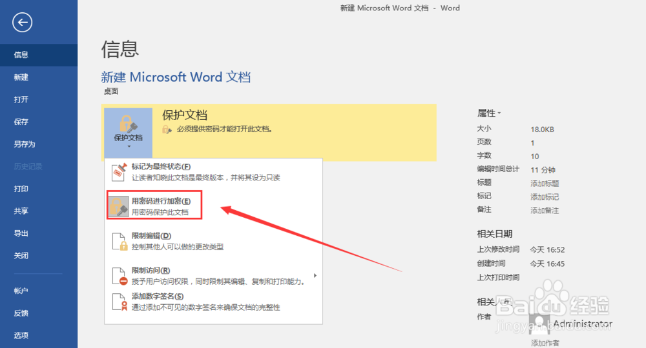Expand the Properties (属性) dropdown
The height and width of the screenshot is (348, 646).
click(x=488, y=113)
